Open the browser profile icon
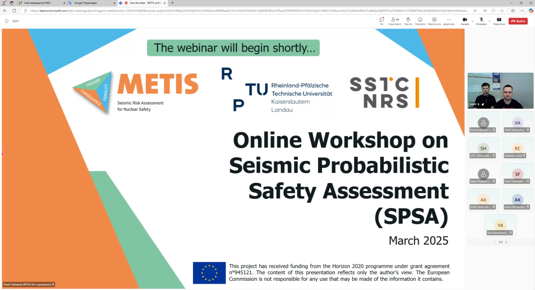 [x=4, y=3]
